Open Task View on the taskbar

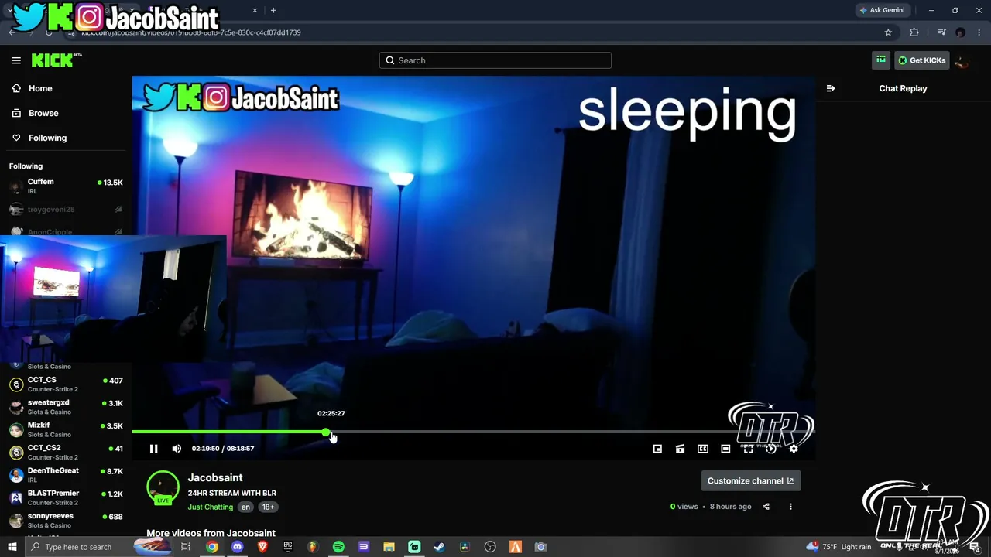click(186, 547)
